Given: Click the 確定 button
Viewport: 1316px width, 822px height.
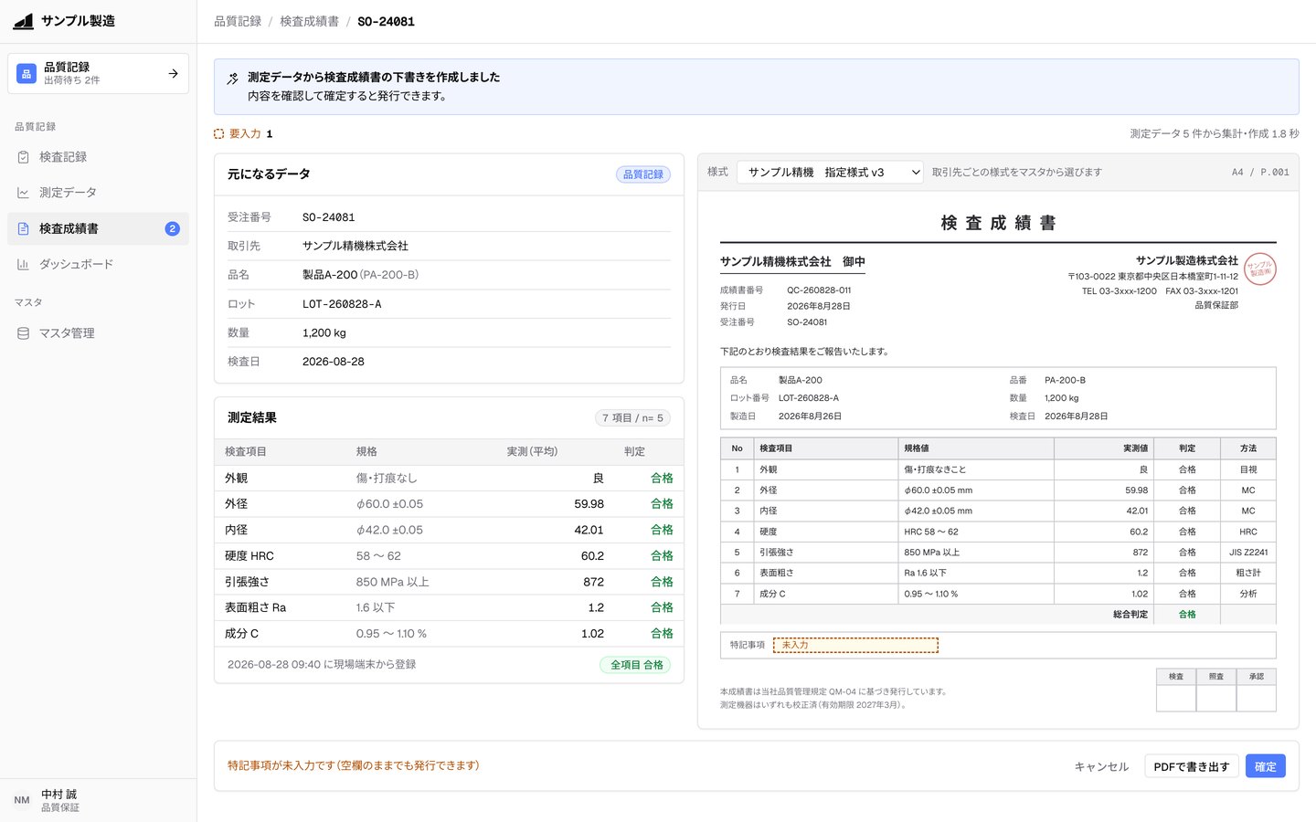Looking at the screenshot, I should point(1265,766).
